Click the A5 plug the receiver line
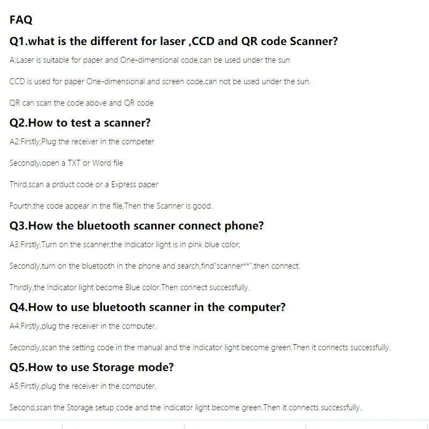The width and height of the screenshot is (429, 429). (83, 386)
